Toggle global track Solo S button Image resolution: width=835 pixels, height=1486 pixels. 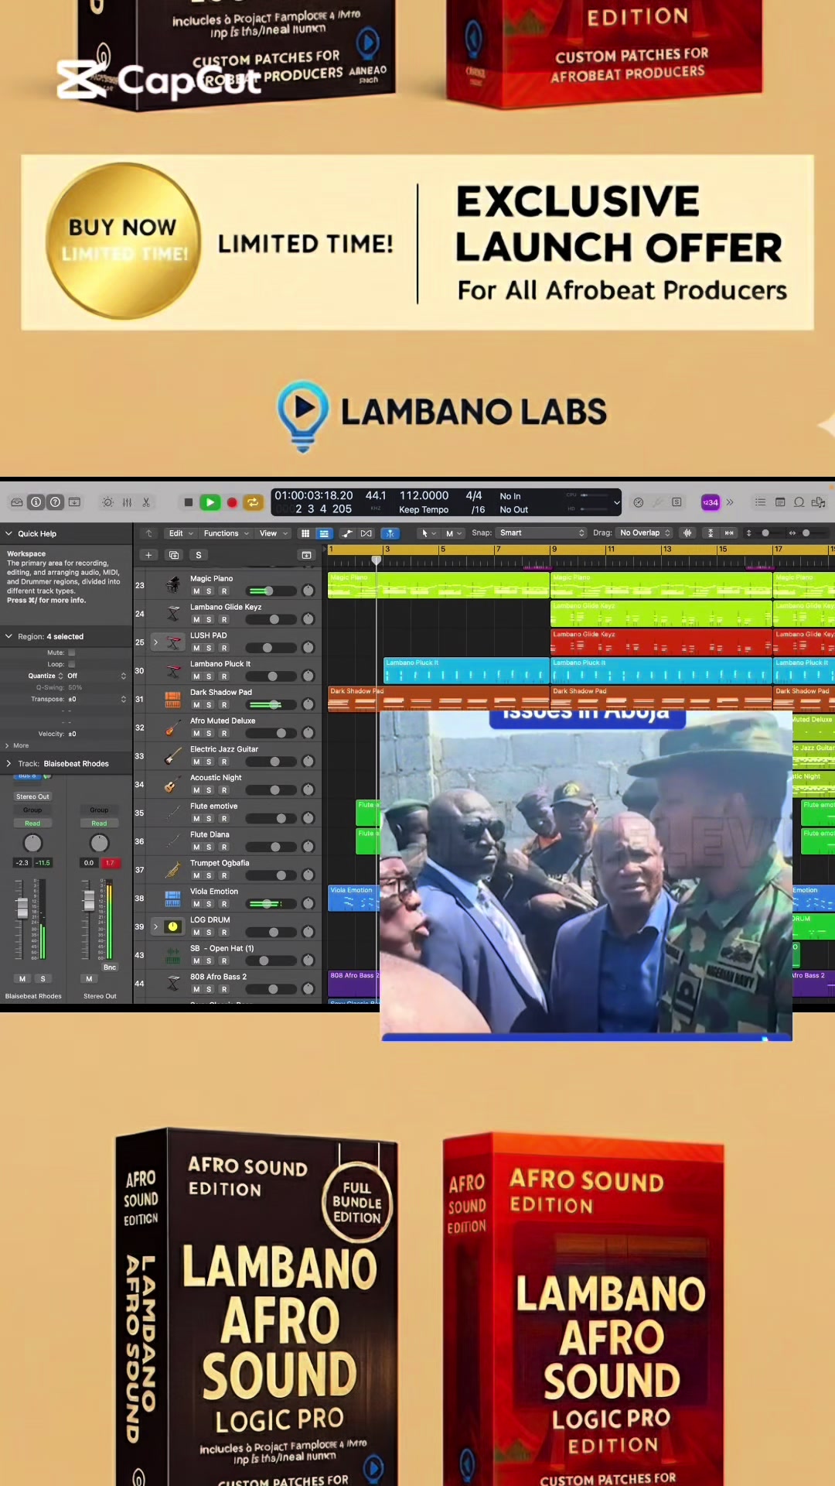(x=199, y=555)
